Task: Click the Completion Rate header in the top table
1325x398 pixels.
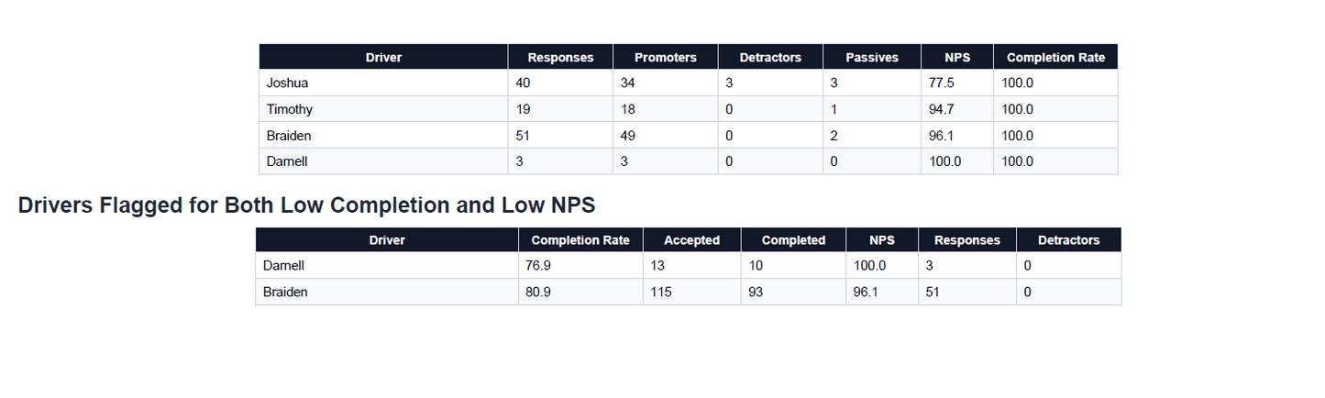Action: (1055, 57)
